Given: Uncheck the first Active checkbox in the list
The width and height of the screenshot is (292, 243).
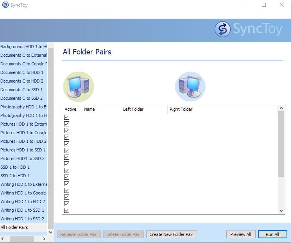Looking at the screenshot, I should [66, 117].
